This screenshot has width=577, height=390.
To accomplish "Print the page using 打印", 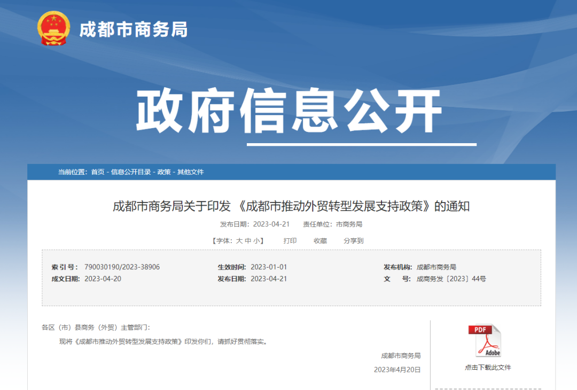I will pos(290,241).
